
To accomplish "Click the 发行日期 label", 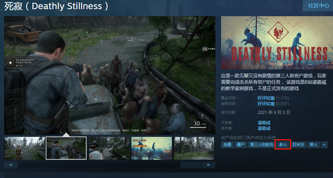I will [x=228, y=112].
